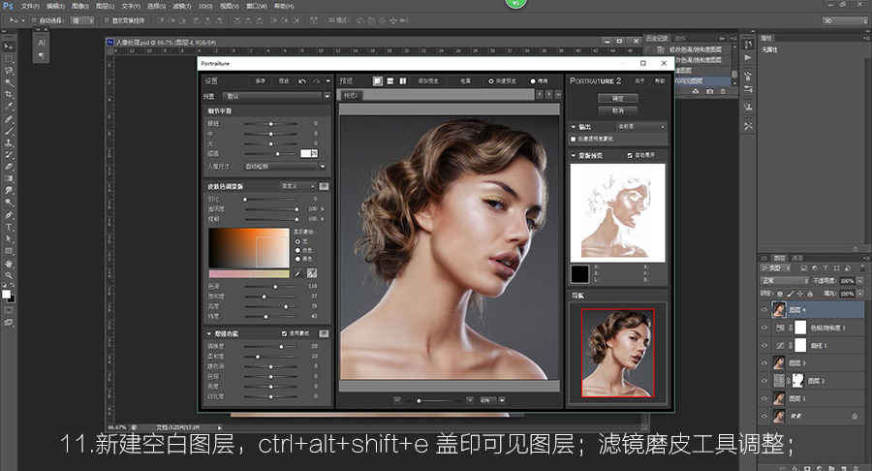Select the skin tone eyedropper icon
Viewport: 872px width, 471px height.
point(312,274)
